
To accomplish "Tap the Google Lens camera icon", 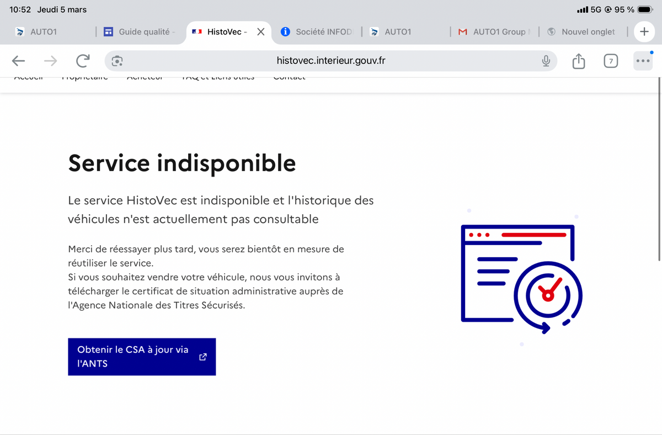I will [x=117, y=61].
